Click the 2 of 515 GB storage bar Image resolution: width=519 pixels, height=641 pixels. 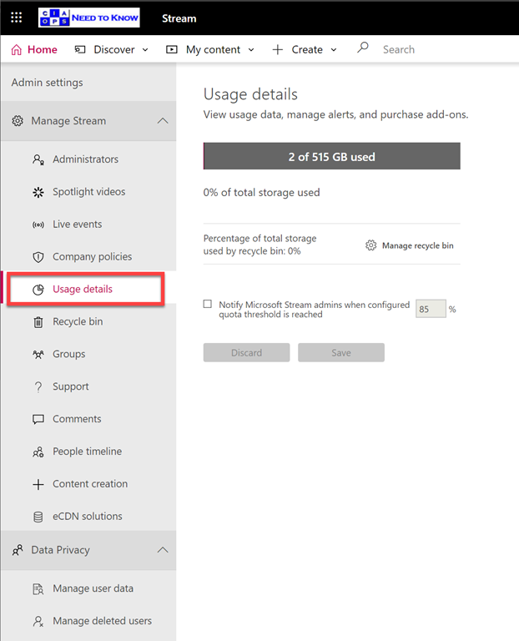[331, 156]
